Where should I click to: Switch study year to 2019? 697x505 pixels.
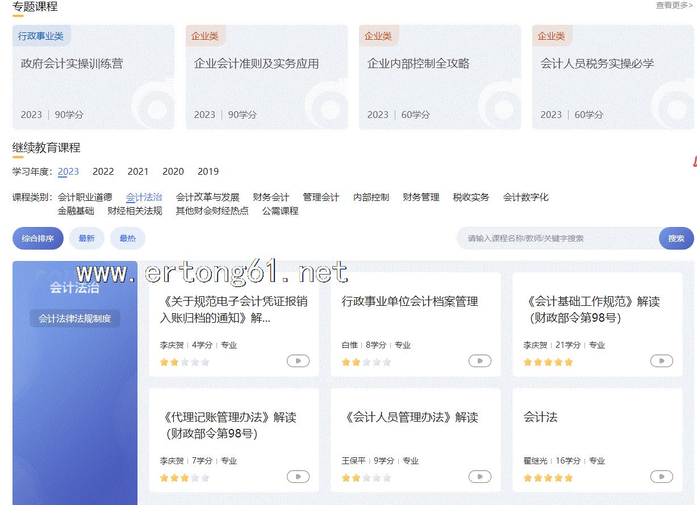(x=208, y=171)
